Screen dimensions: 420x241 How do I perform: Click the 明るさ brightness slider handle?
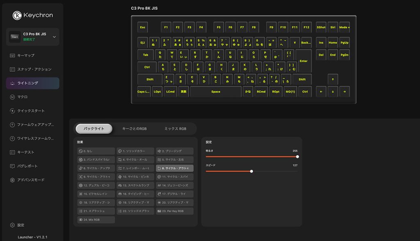[297, 157]
